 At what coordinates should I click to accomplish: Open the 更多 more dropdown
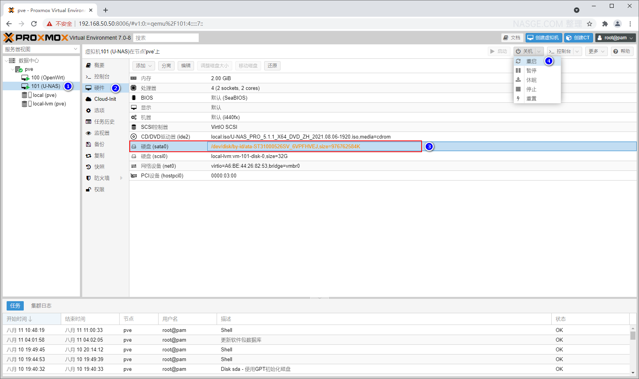point(597,51)
